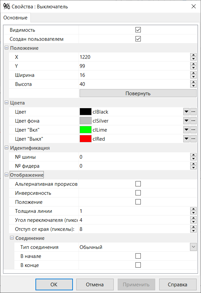Open color dialog for Цвет "Вкл" (ellipsis)

coord(193,130)
